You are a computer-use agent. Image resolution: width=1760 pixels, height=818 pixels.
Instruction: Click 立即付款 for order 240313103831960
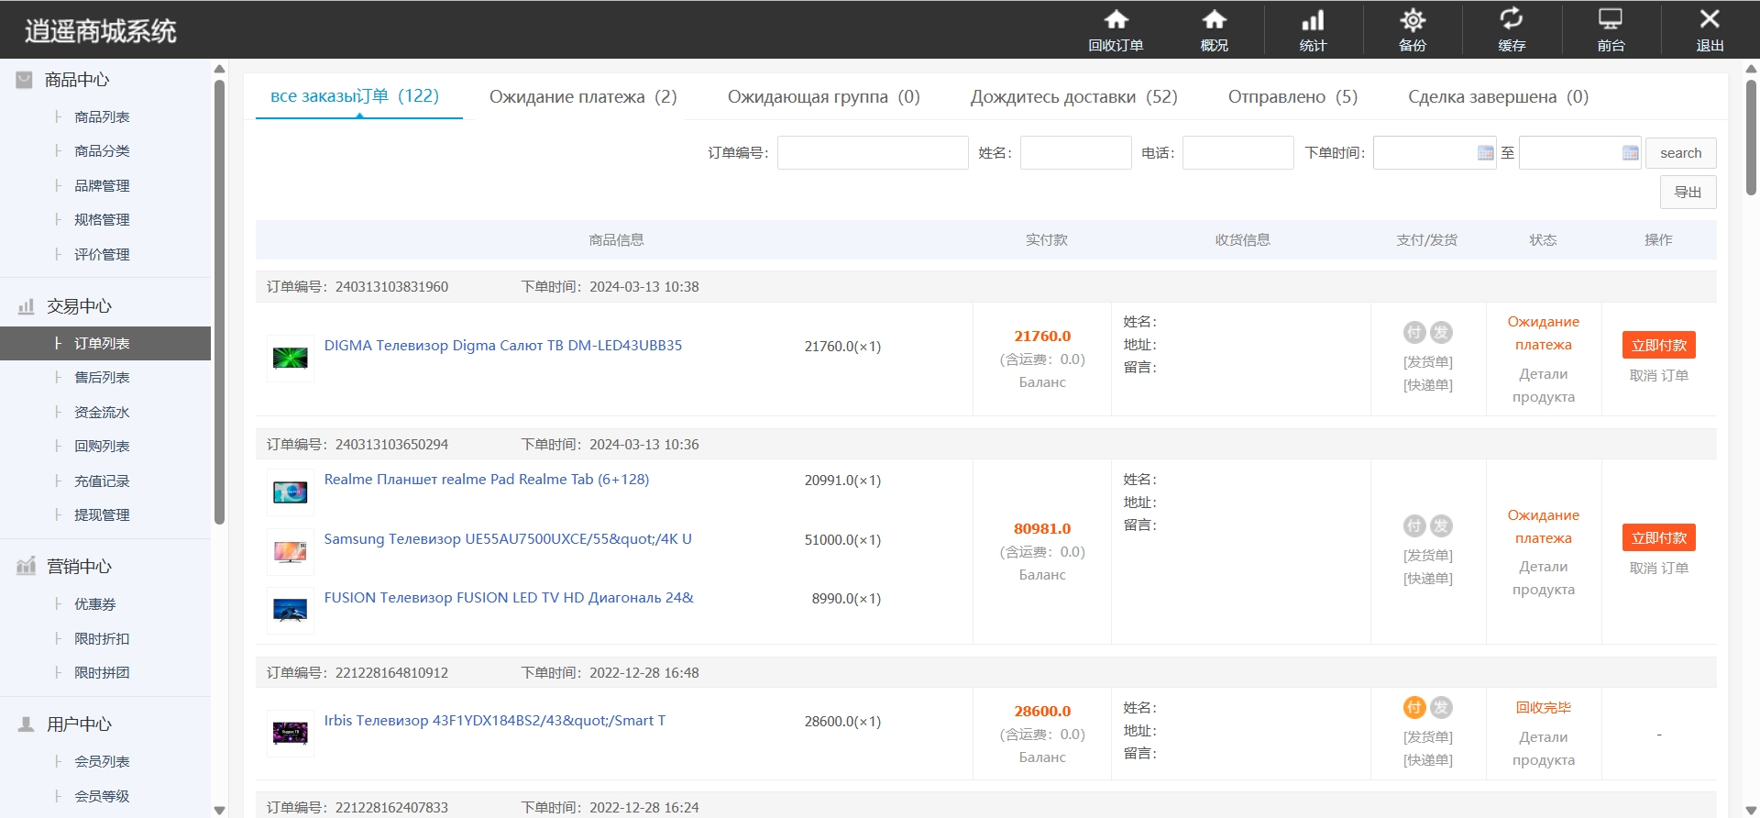(1658, 346)
